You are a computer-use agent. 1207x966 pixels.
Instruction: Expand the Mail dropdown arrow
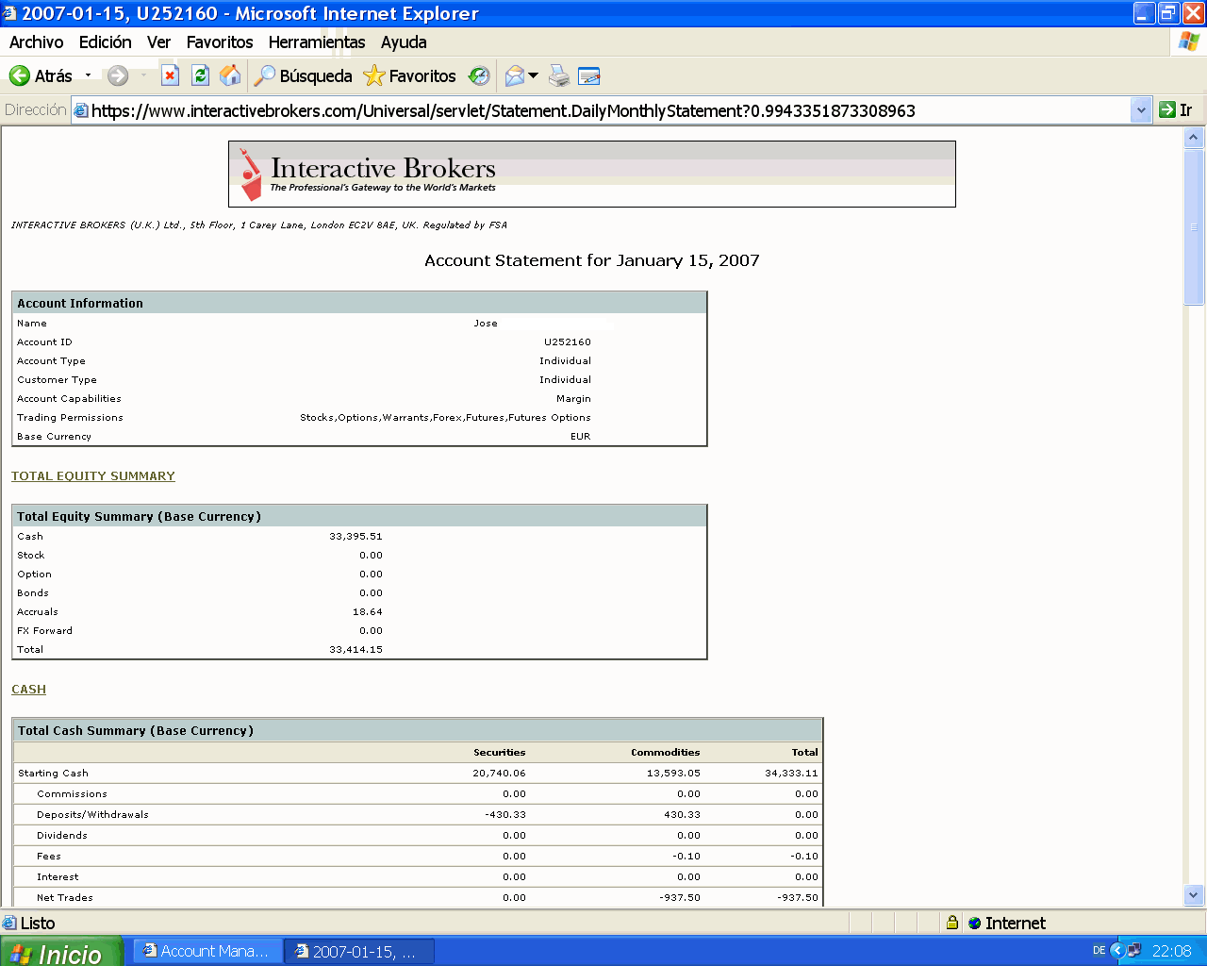coord(533,75)
